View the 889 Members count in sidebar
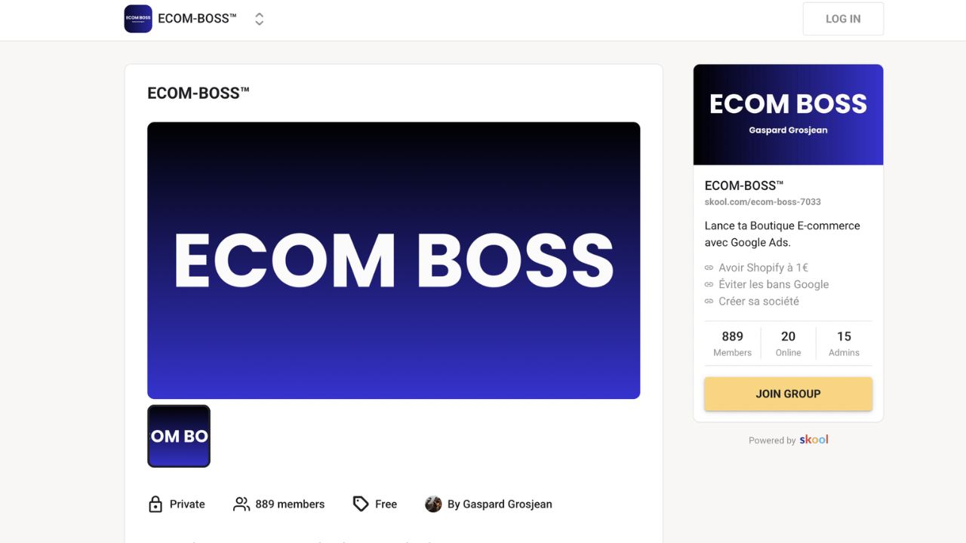966x543 pixels. click(x=732, y=343)
